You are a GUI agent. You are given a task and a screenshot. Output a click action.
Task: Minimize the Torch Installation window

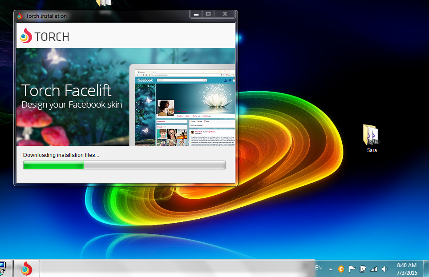(x=196, y=14)
